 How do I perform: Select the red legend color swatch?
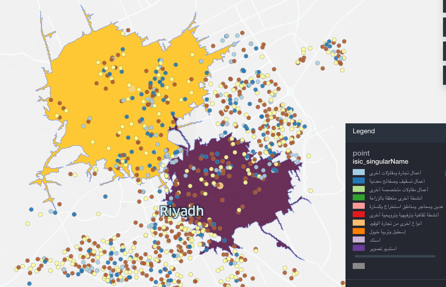pos(359,214)
